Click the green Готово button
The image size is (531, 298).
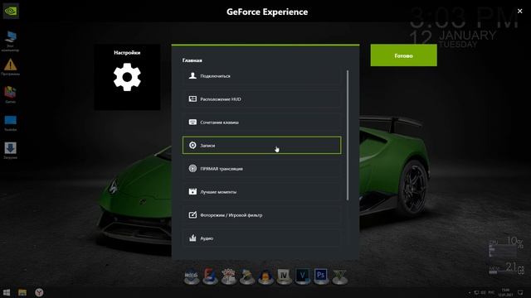tap(404, 55)
